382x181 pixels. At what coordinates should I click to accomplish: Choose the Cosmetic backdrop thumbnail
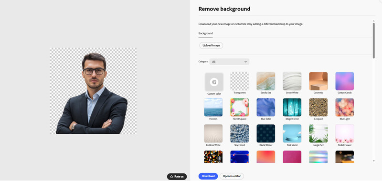318,81
